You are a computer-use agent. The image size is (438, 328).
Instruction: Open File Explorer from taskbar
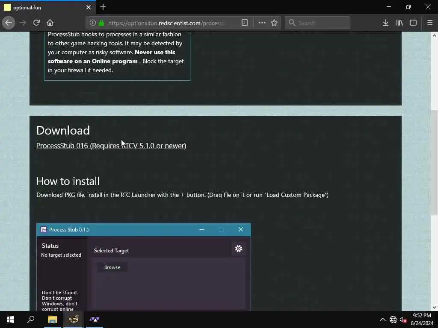pos(53,319)
